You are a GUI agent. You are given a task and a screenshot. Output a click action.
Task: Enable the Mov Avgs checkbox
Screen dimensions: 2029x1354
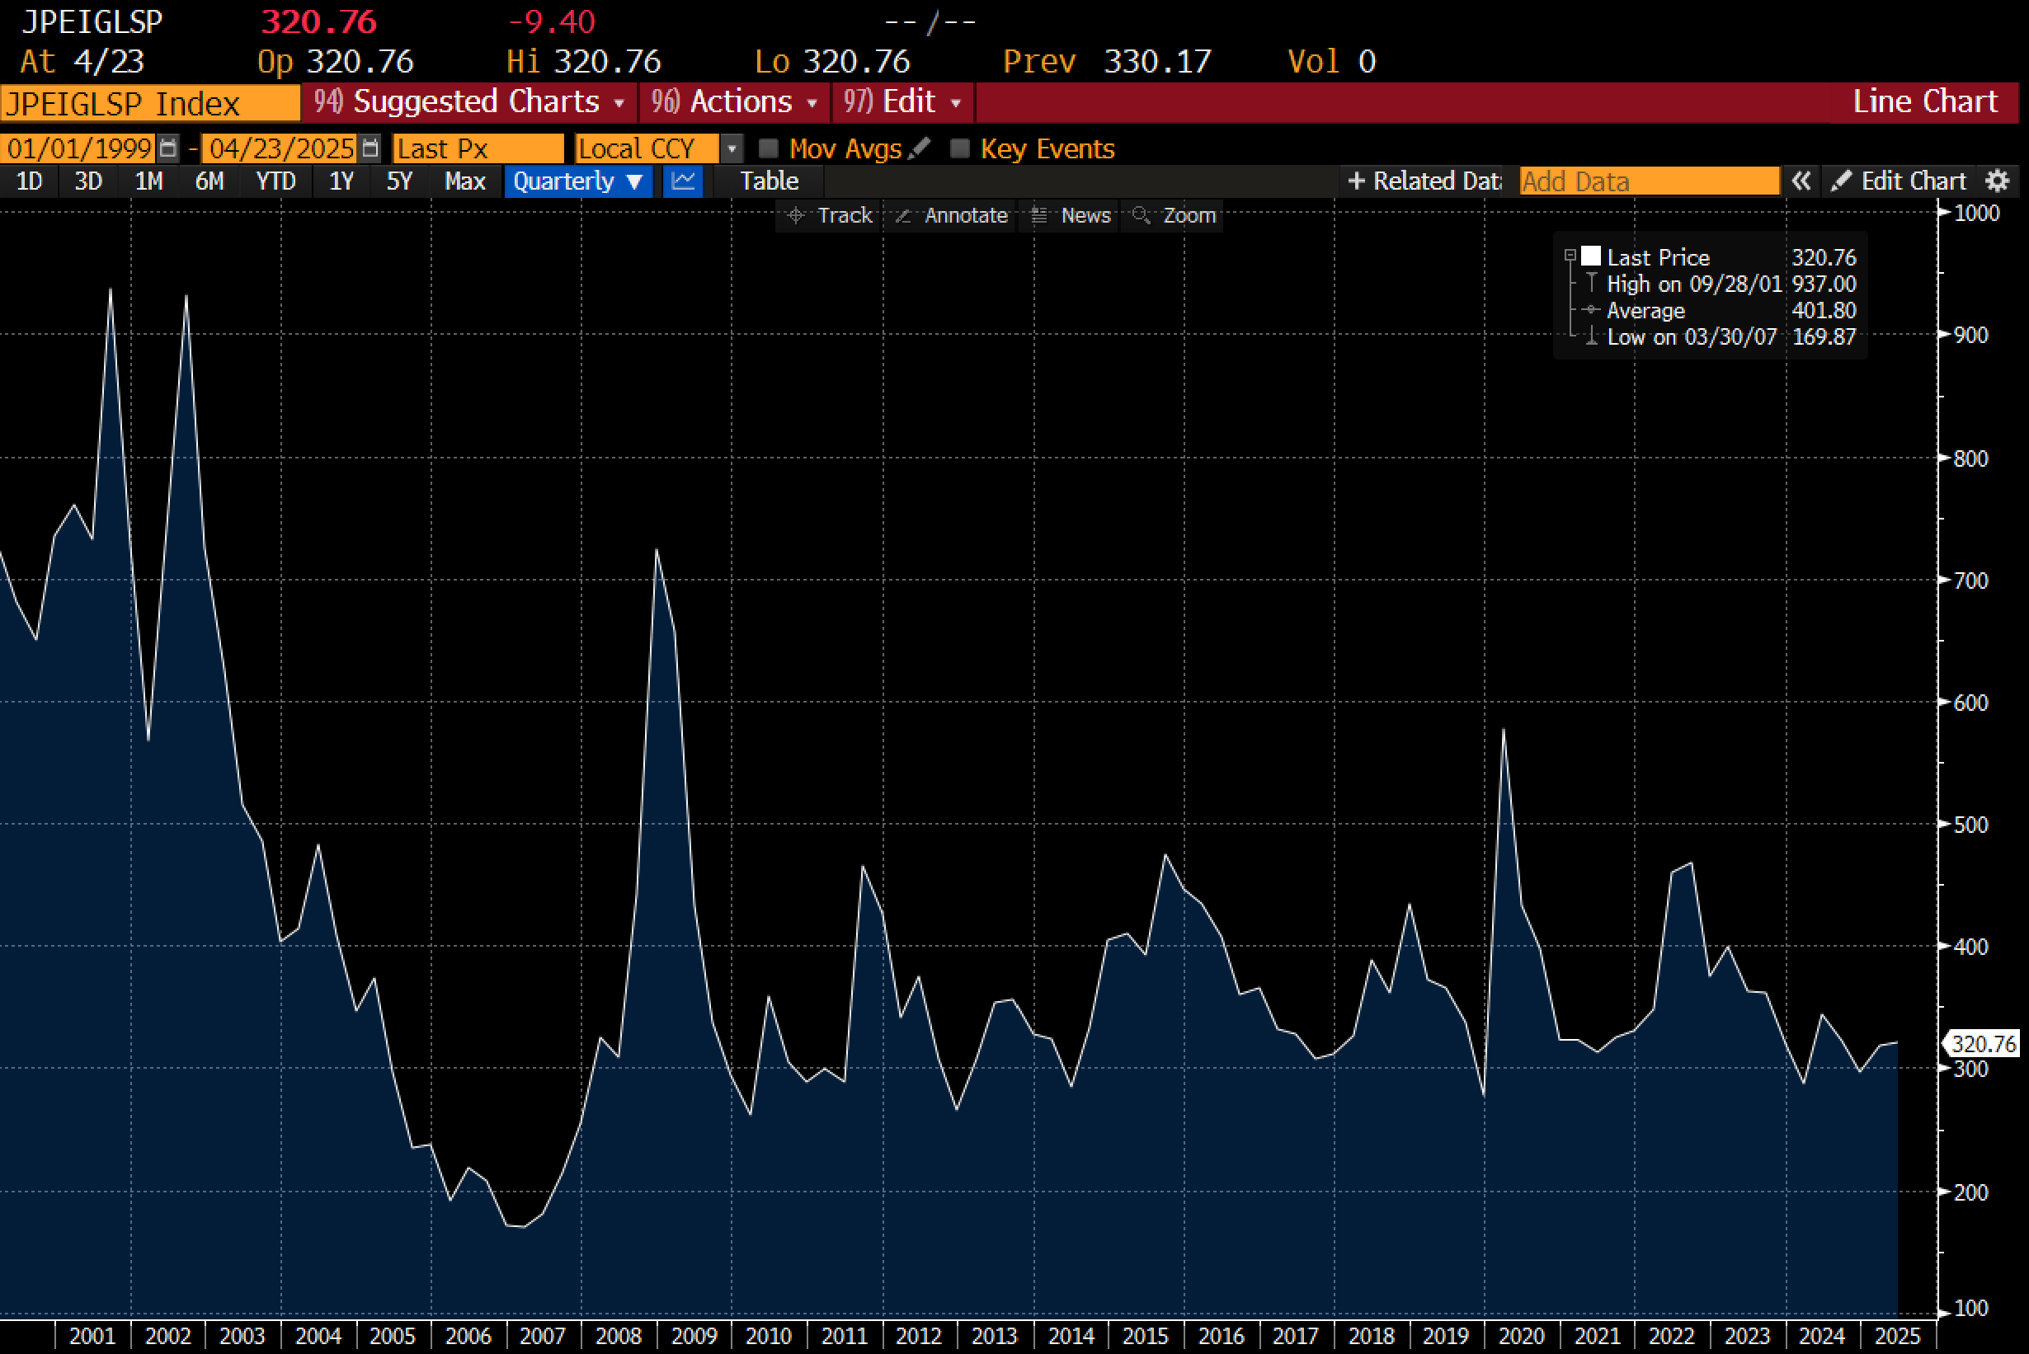768,148
